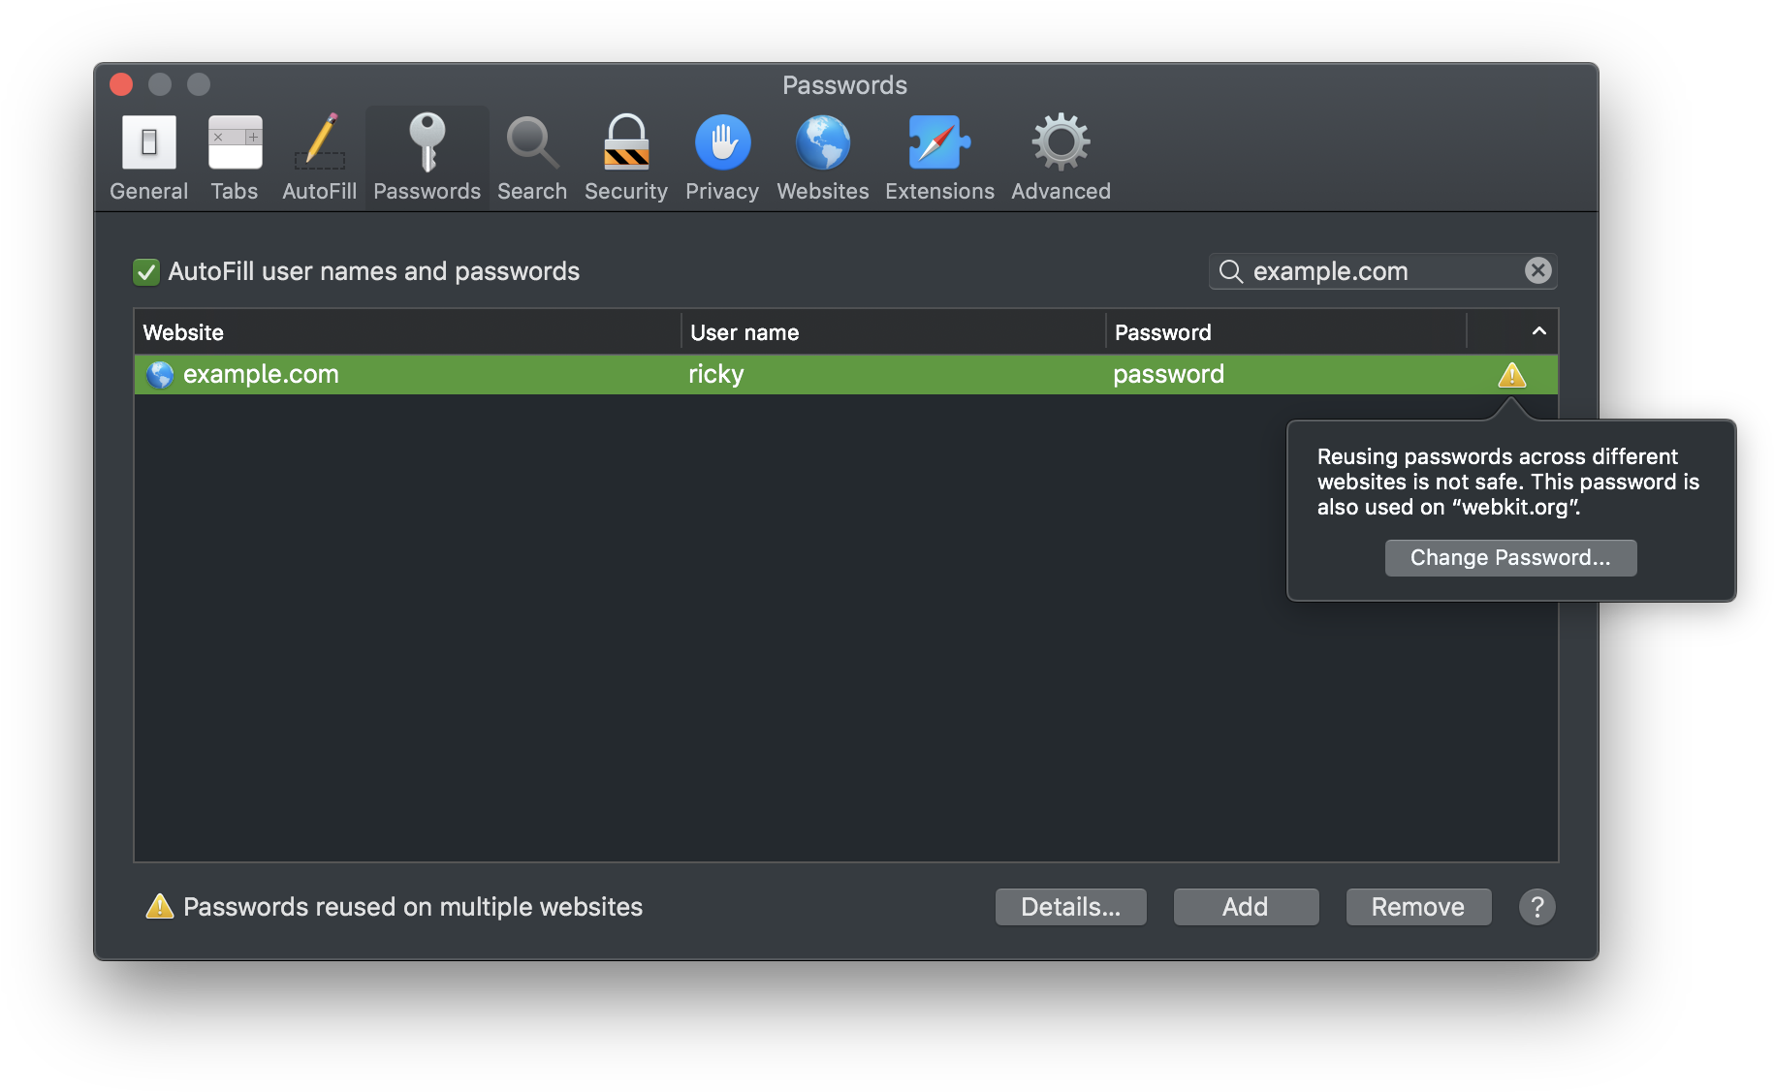Clear the search field with X button

pos(1537,270)
